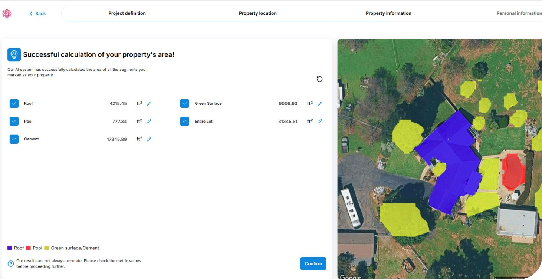This screenshot has width=542, height=279.
Task: Edit the Cement area value pencil icon
Action: tap(149, 139)
